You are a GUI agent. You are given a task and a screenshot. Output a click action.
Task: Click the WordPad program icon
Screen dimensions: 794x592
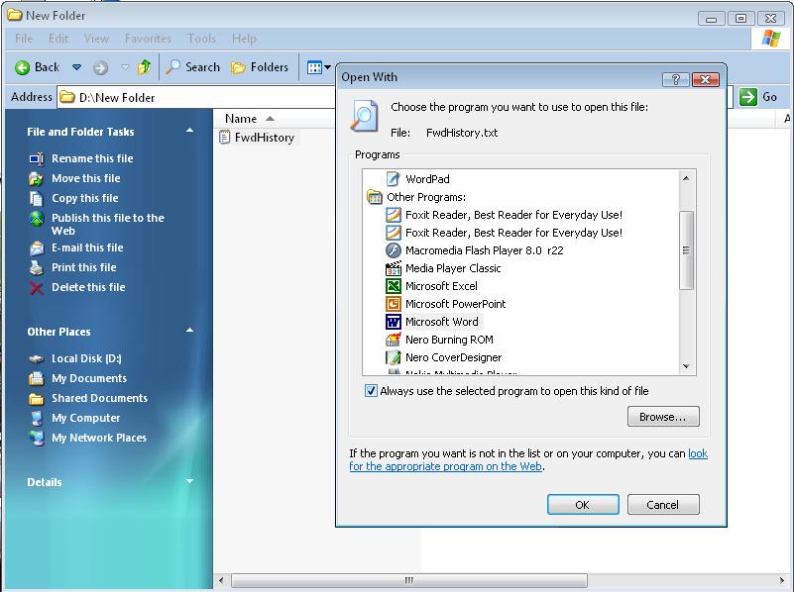pos(393,178)
